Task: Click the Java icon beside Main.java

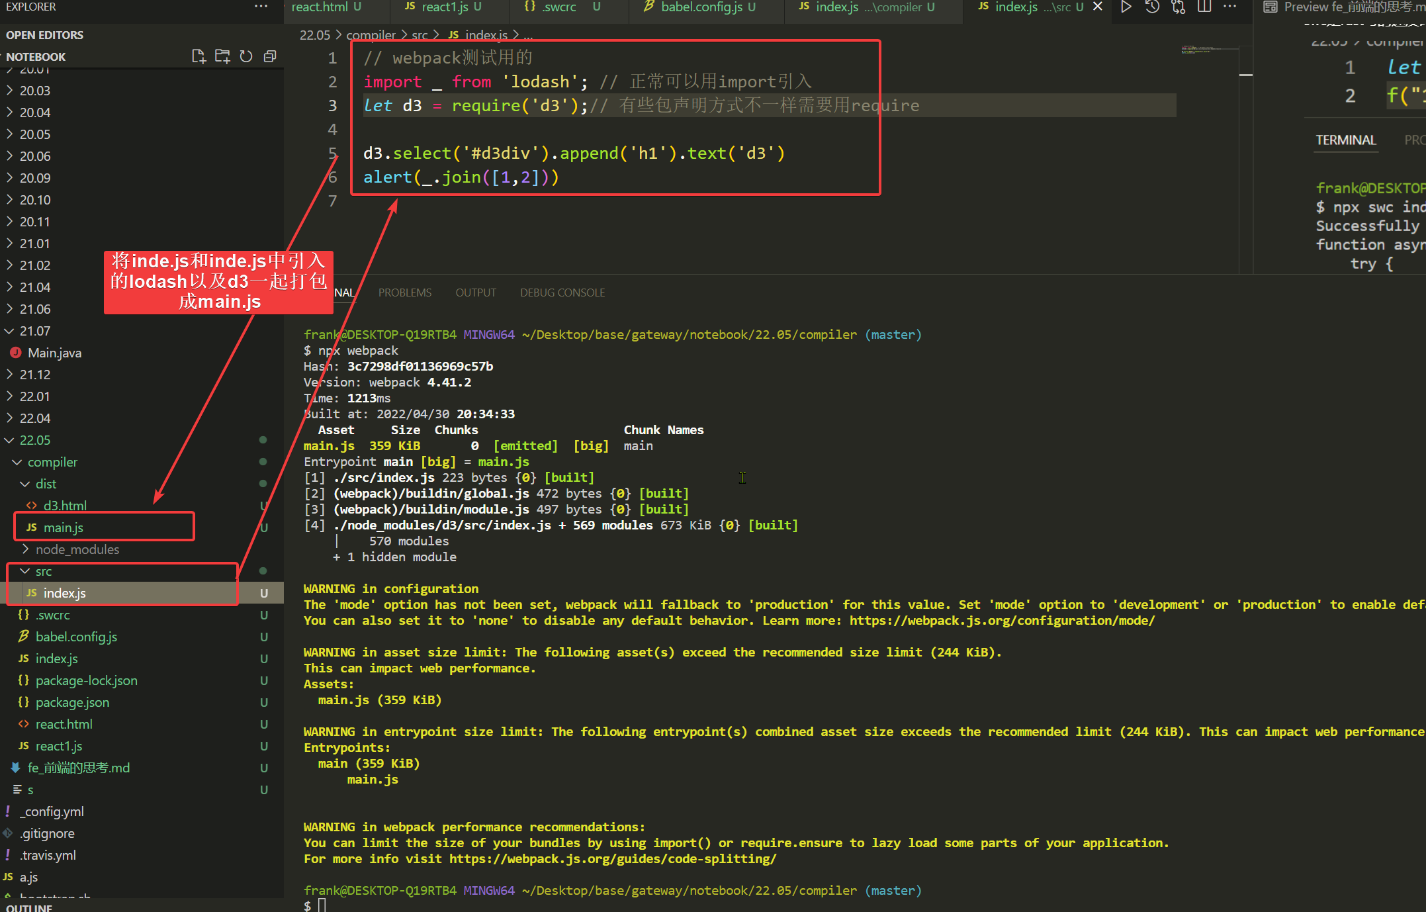Action: pos(16,353)
